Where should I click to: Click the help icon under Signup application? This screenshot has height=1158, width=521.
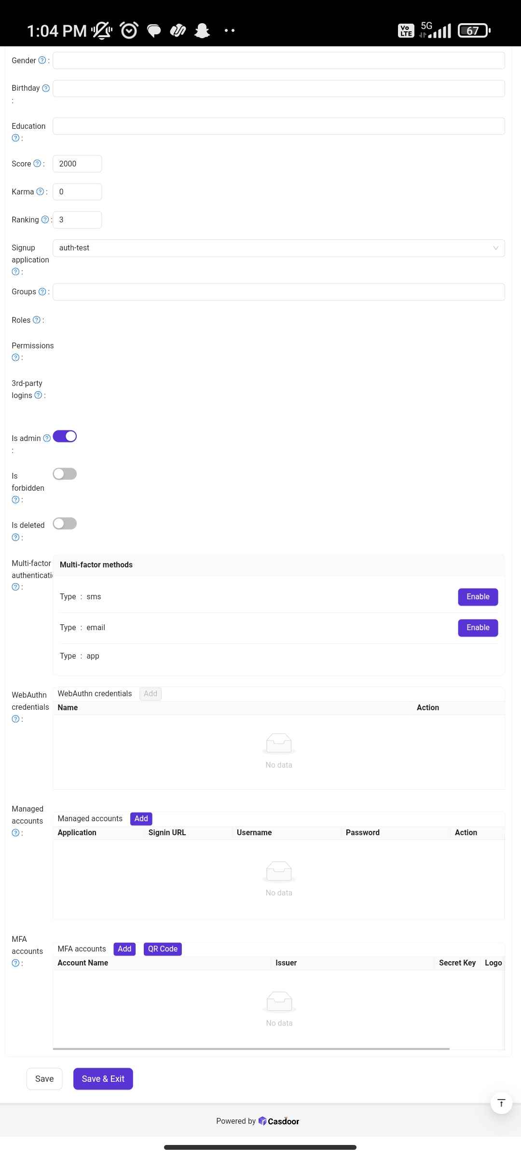[x=15, y=272]
